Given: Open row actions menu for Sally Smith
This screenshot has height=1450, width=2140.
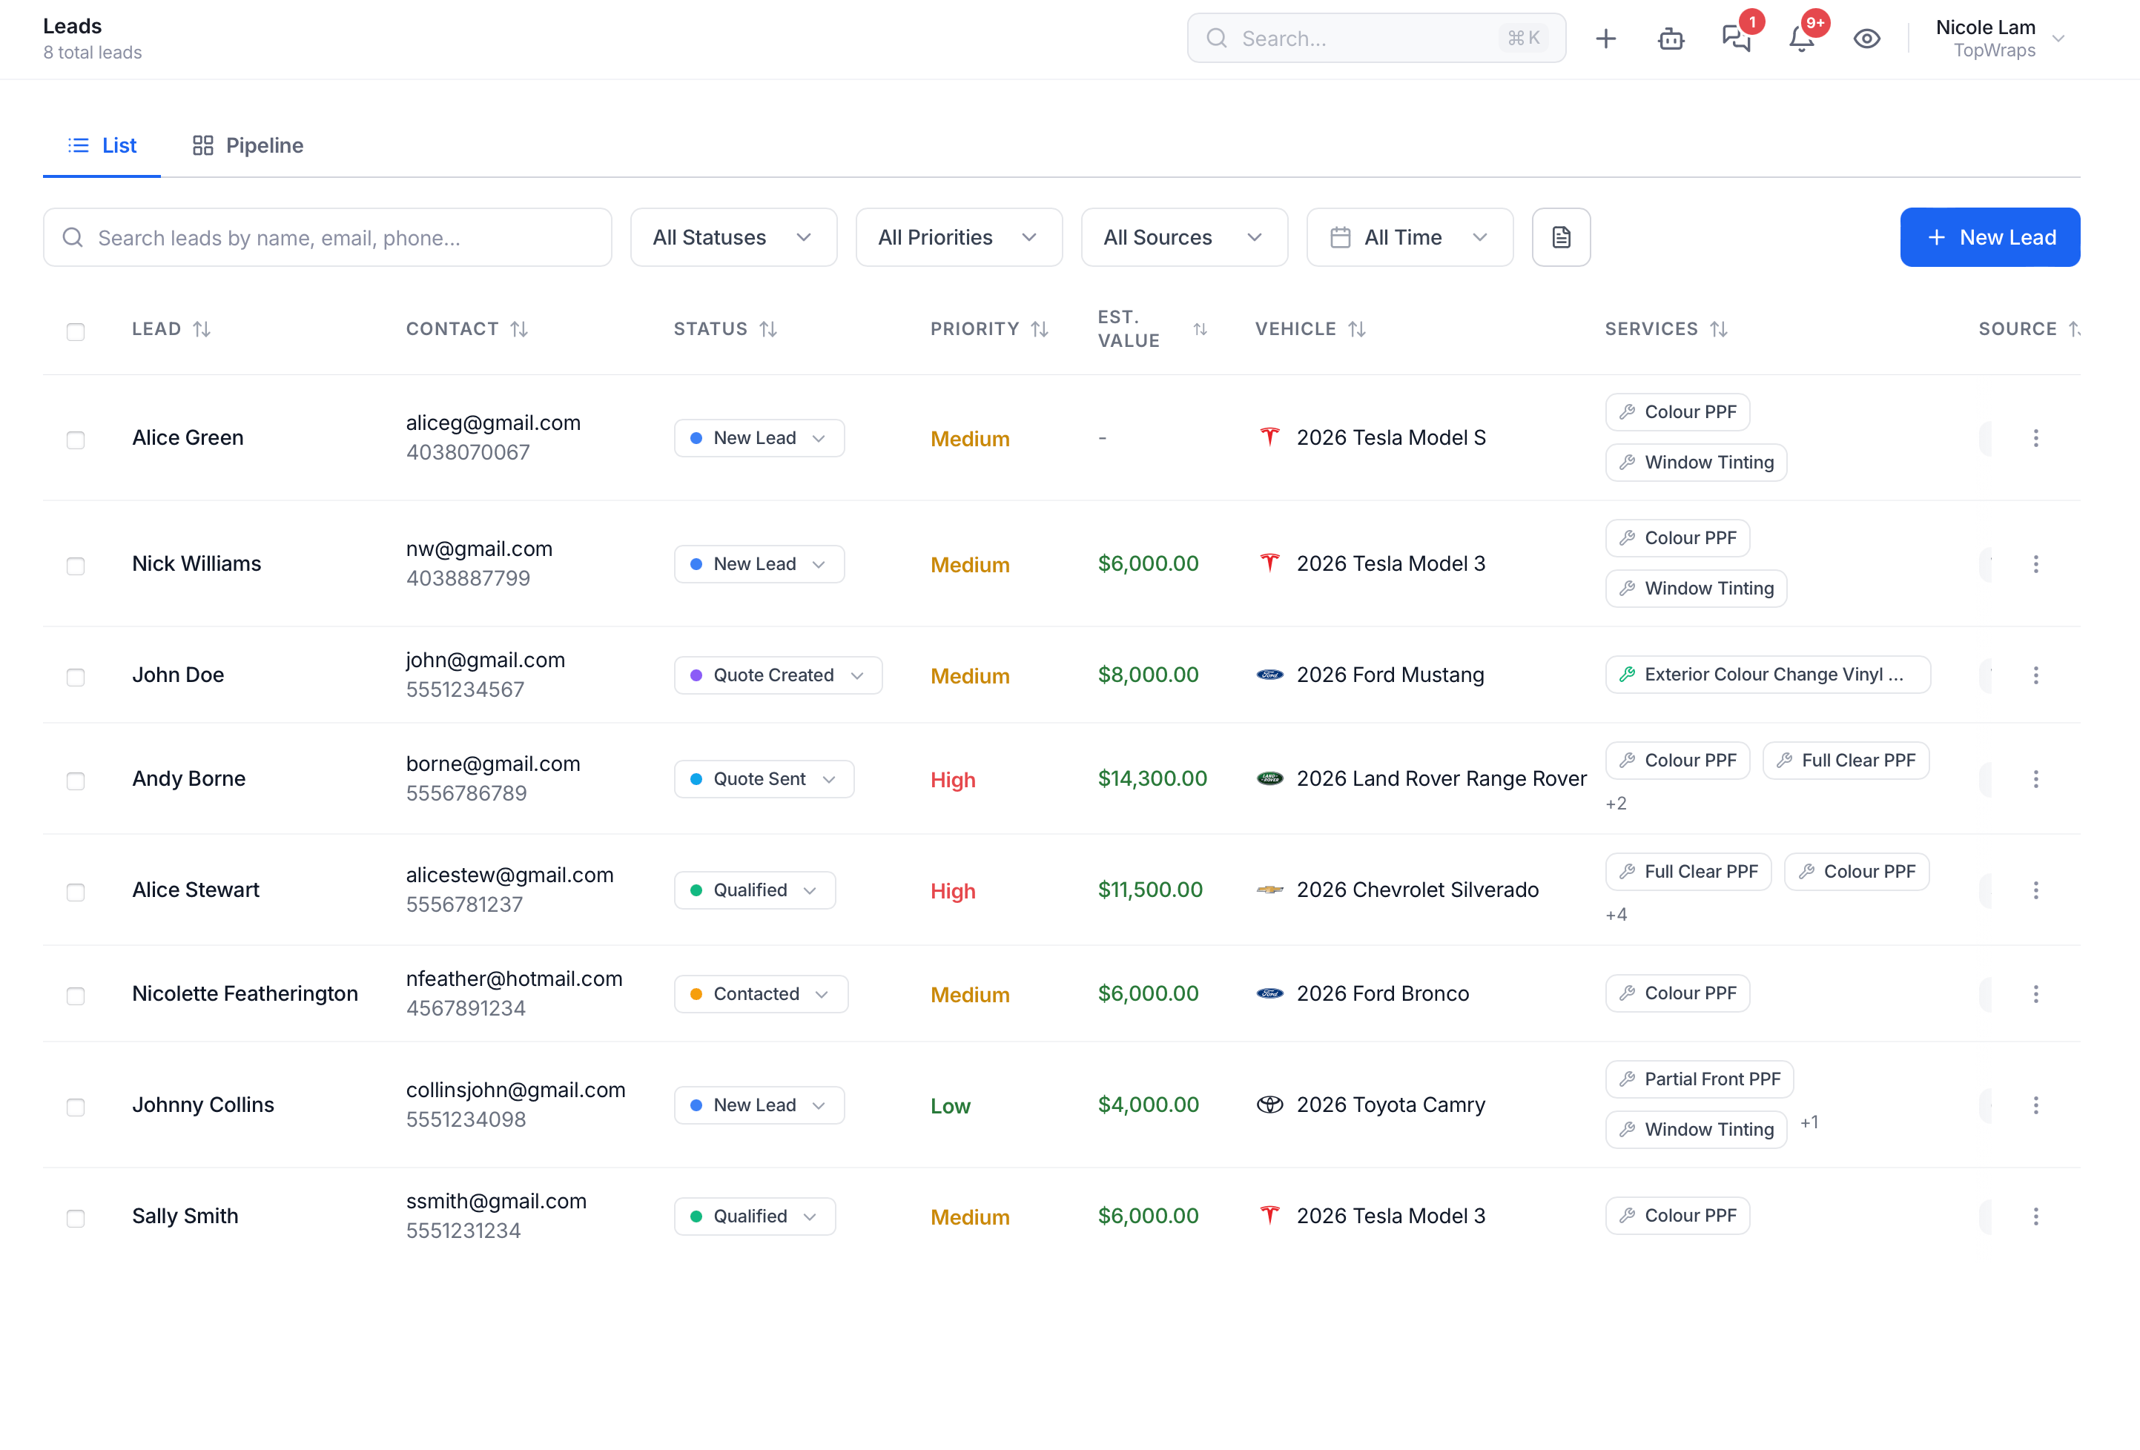Looking at the screenshot, I should coord(2035,1216).
